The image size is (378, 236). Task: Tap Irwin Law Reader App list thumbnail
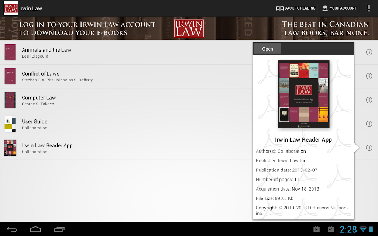pyautogui.click(x=10, y=147)
